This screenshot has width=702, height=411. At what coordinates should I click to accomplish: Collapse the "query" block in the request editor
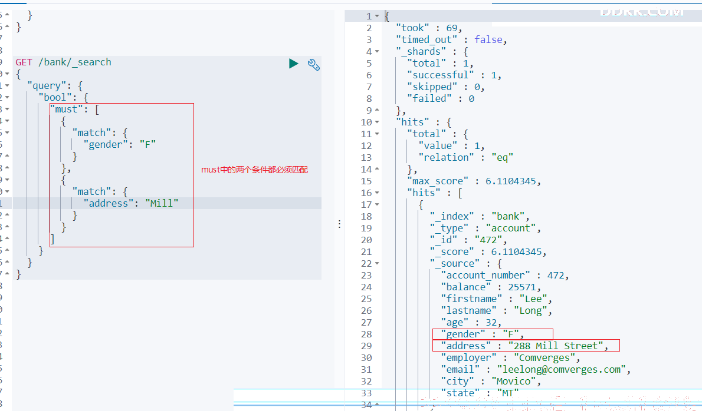[7, 85]
